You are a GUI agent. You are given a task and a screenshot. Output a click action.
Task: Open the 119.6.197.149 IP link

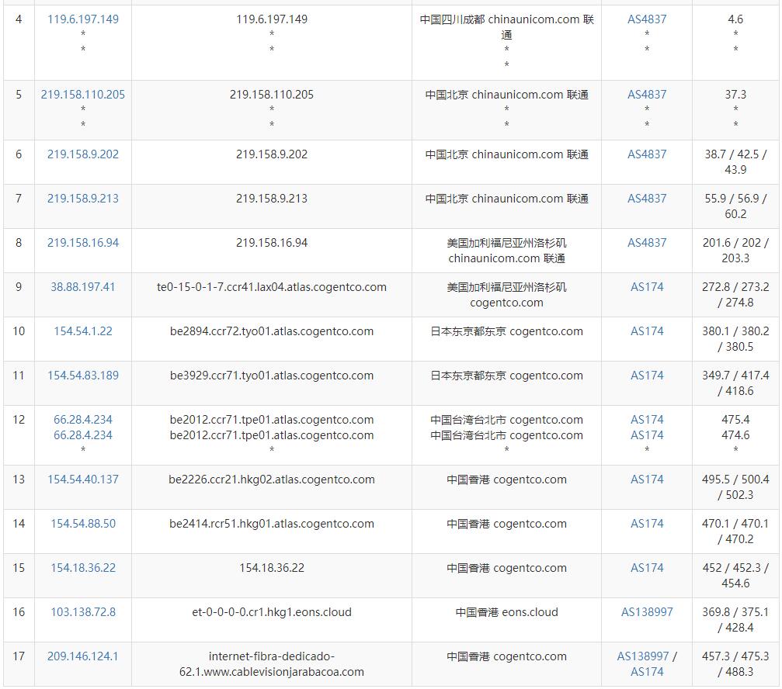point(83,19)
